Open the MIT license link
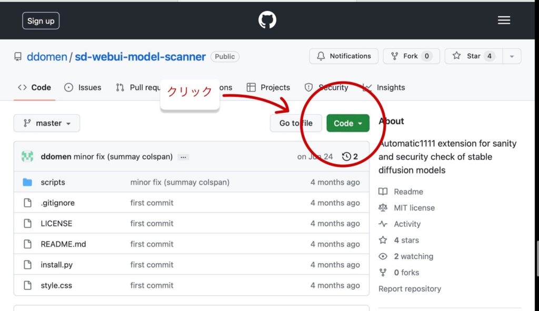Viewport: 539px width, 311px height. coord(414,208)
